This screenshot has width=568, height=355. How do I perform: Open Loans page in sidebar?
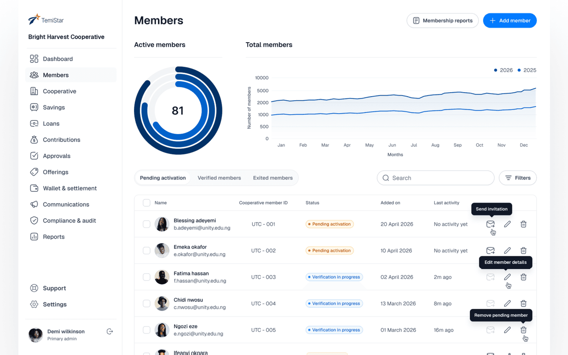point(71,123)
